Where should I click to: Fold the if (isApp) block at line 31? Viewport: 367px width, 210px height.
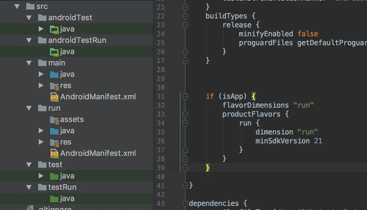click(185, 96)
